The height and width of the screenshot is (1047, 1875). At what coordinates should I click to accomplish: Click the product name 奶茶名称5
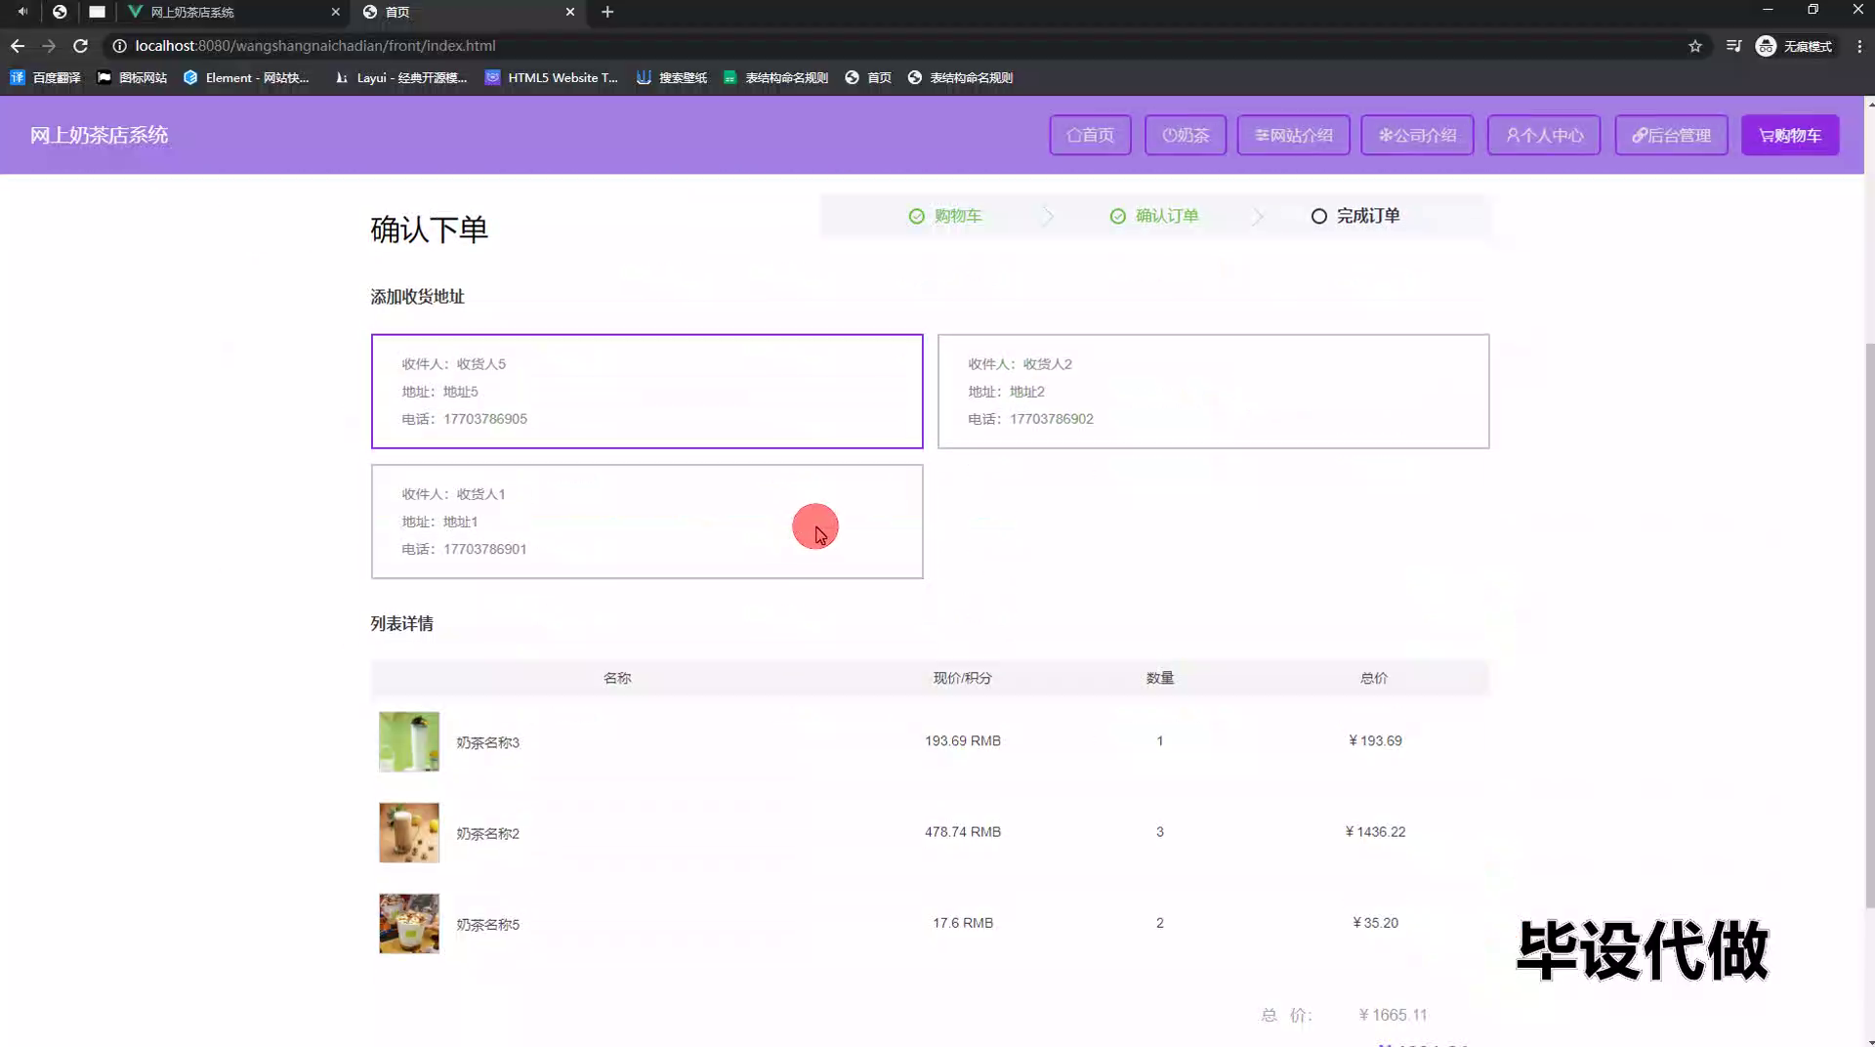[487, 924]
